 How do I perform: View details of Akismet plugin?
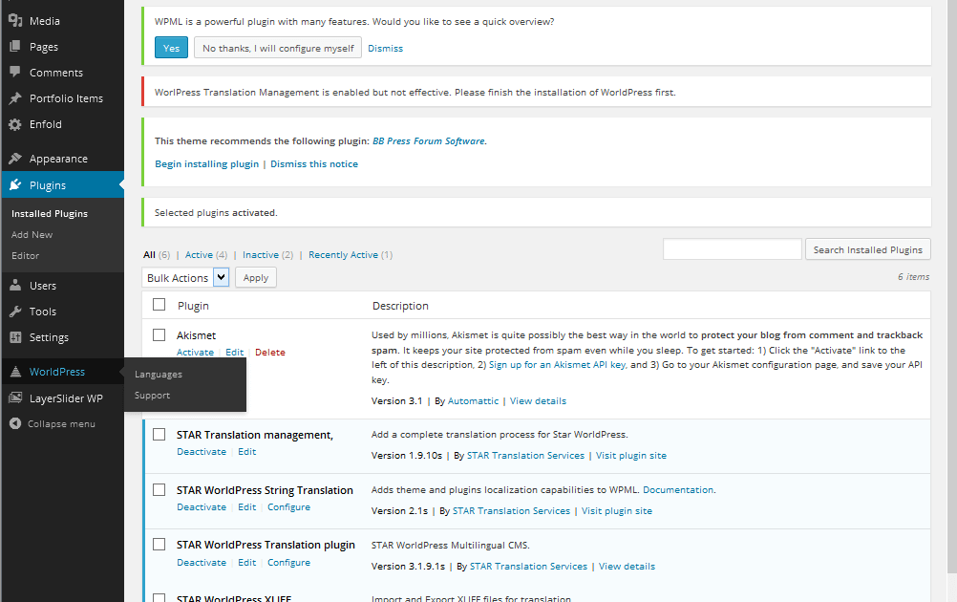coord(538,401)
